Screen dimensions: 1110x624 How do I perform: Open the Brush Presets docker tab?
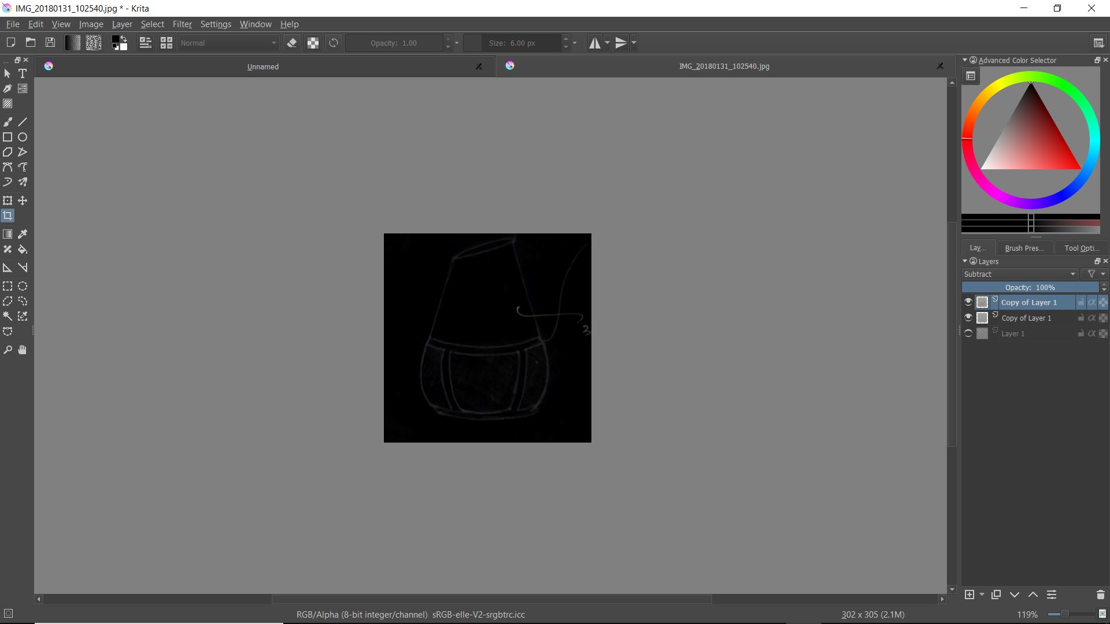[1024, 248]
